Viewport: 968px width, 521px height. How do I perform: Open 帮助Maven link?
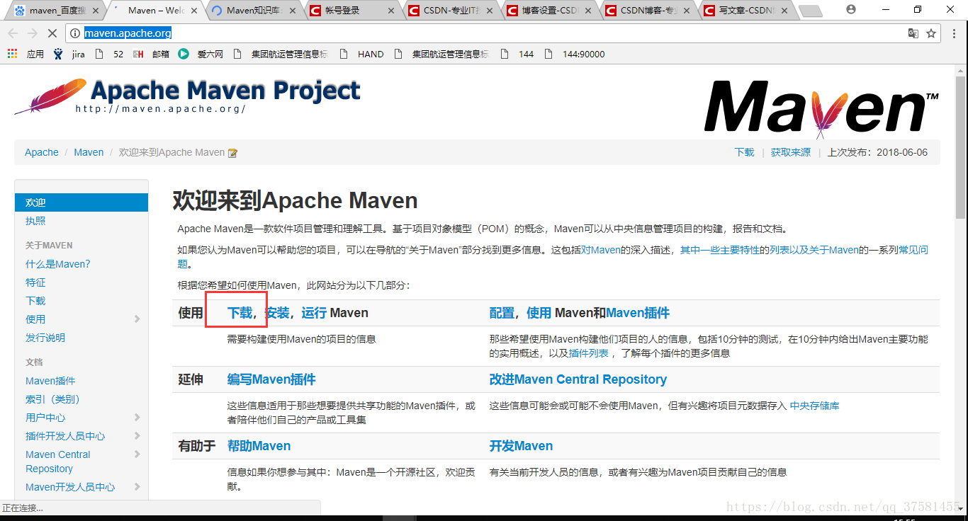click(259, 446)
